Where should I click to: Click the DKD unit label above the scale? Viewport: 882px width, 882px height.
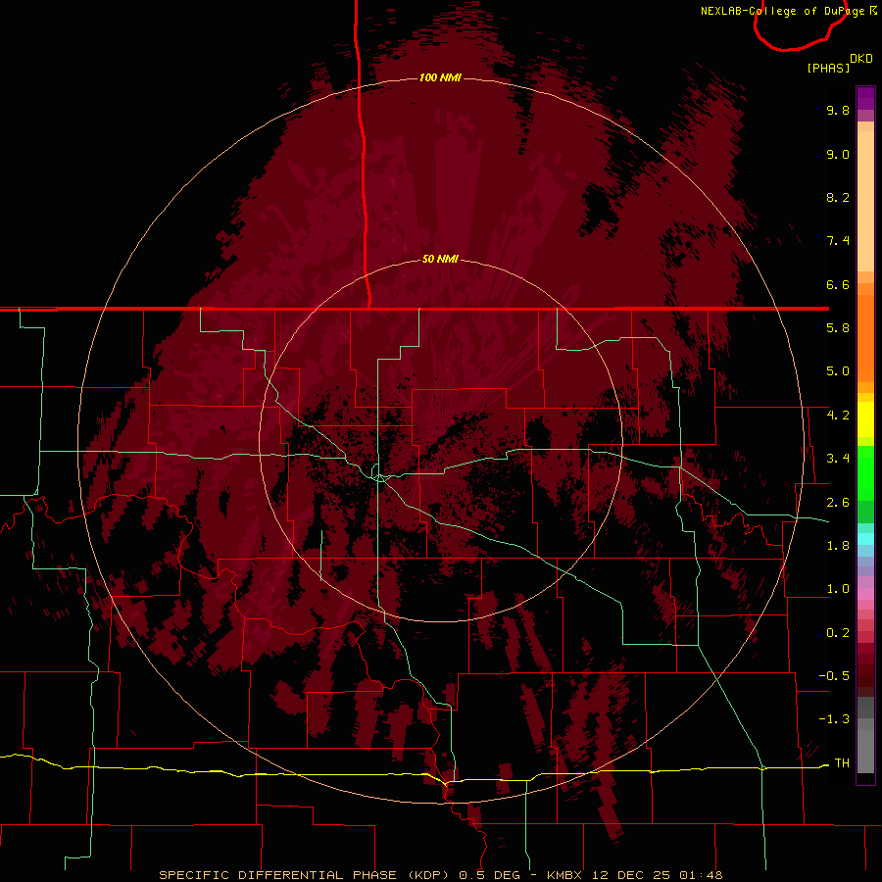(860, 59)
